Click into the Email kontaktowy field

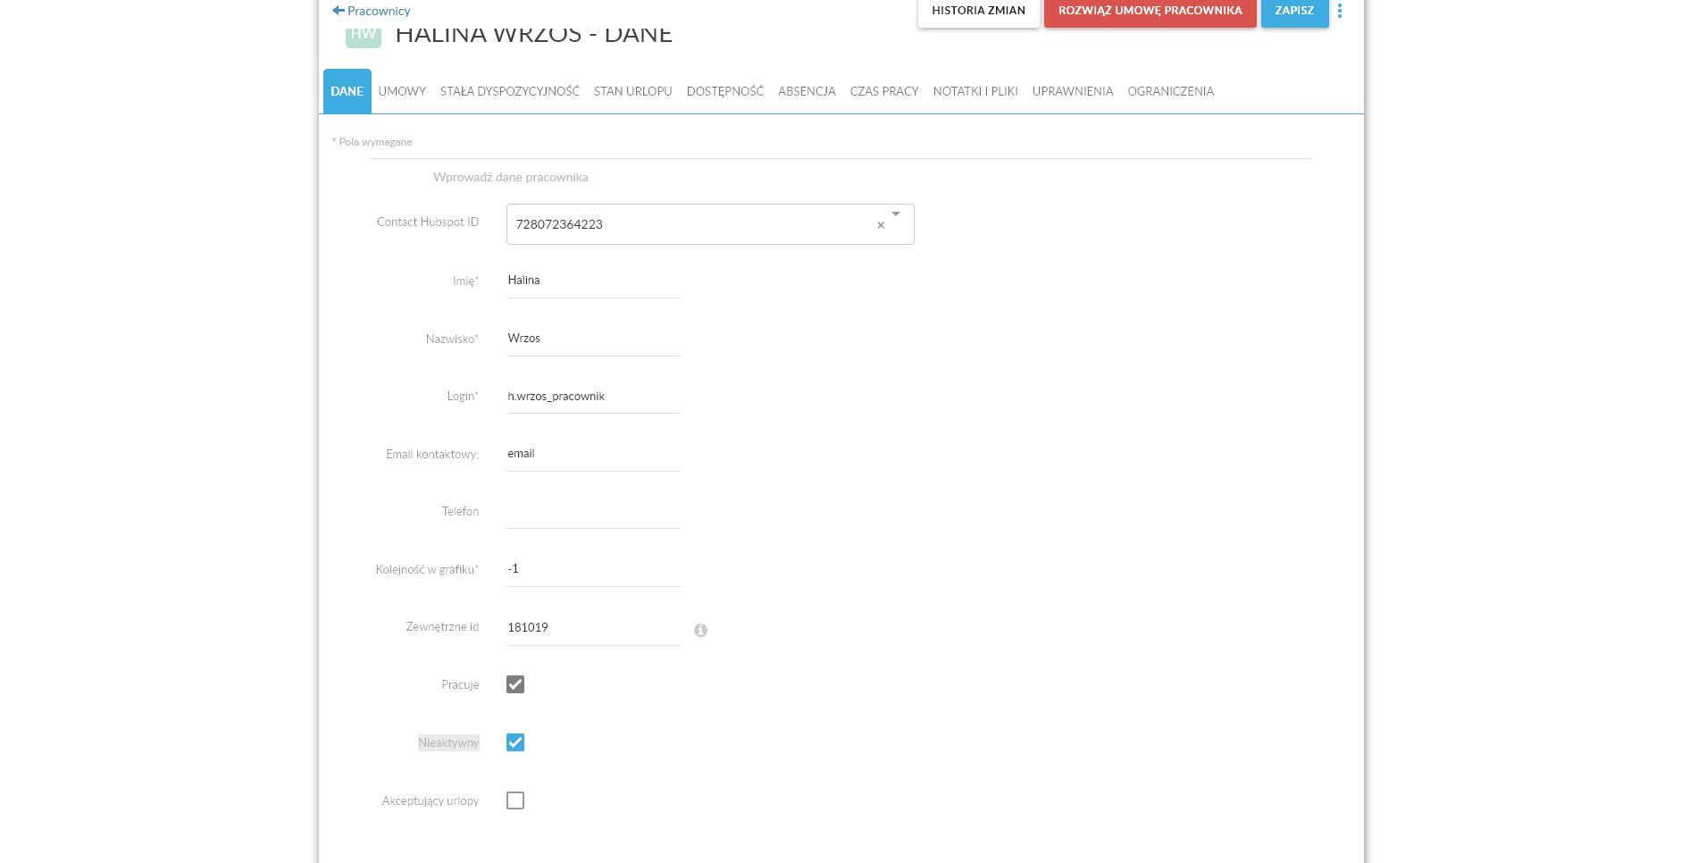tap(593, 454)
